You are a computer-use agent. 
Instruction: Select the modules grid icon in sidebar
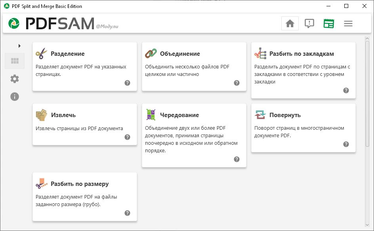click(15, 61)
